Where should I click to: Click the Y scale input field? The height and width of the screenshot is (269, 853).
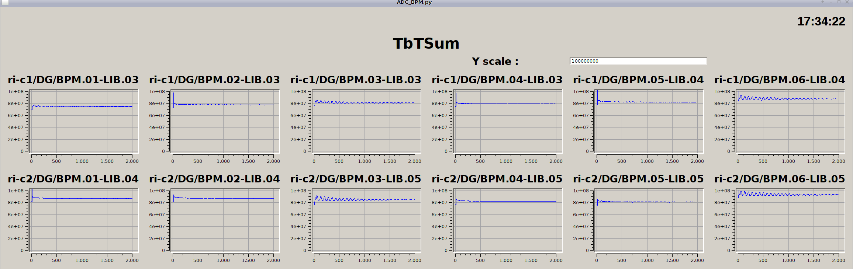click(x=638, y=61)
